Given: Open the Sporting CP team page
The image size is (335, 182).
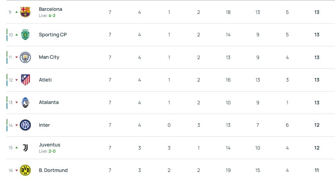Looking at the screenshot, I should click(x=53, y=35).
